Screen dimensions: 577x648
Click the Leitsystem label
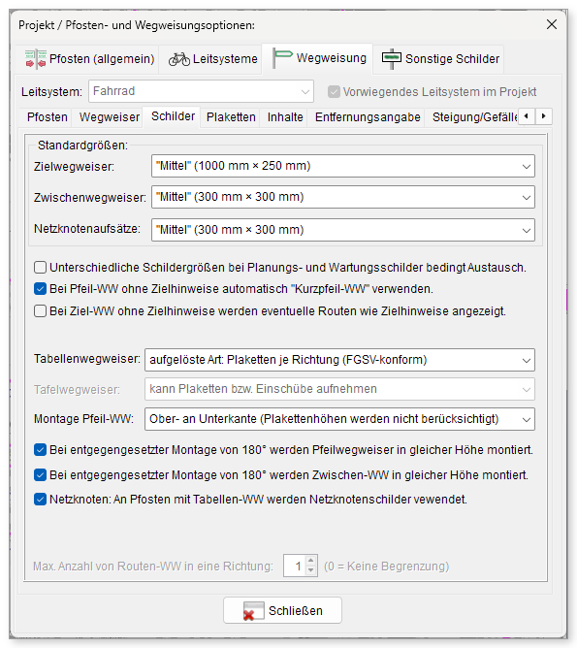pyautogui.click(x=52, y=92)
